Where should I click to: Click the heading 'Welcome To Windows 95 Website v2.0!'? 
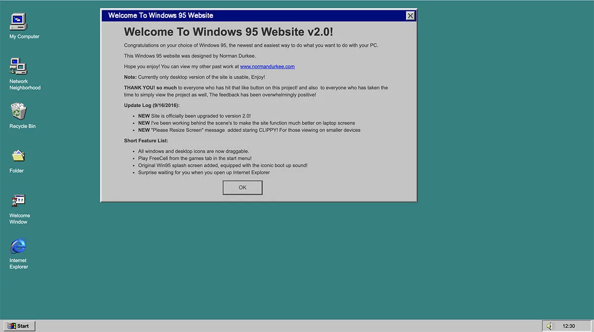pyautogui.click(x=229, y=32)
